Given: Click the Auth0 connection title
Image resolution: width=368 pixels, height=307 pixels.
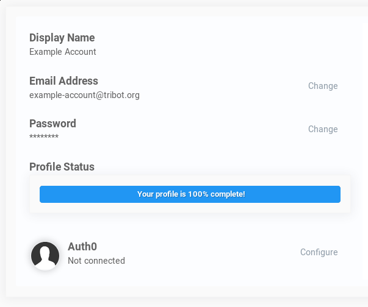Looking at the screenshot, I should 82,247.
